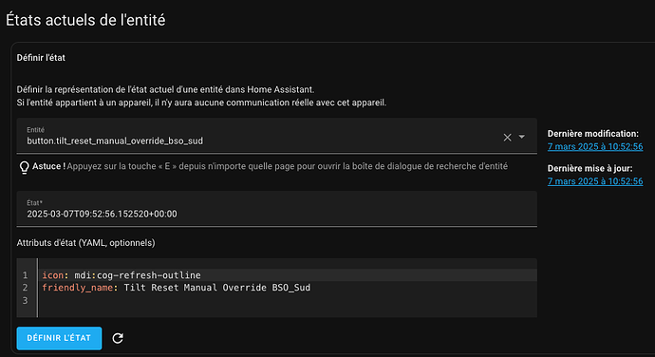The image size is (655, 357).
Task: Click the DÉFINIR L'ÉTAT button
Action: [x=59, y=338]
